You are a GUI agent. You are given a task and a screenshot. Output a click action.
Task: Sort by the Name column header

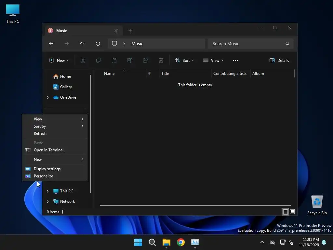point(124,74)
